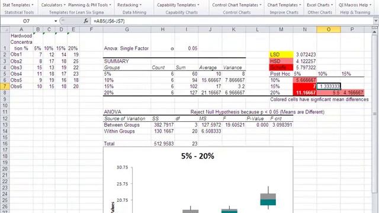The width and height of the screenshot is (379, 213).
Task: Click the 'Hardwood Concentration %' header cell
Action: (21, 42)
